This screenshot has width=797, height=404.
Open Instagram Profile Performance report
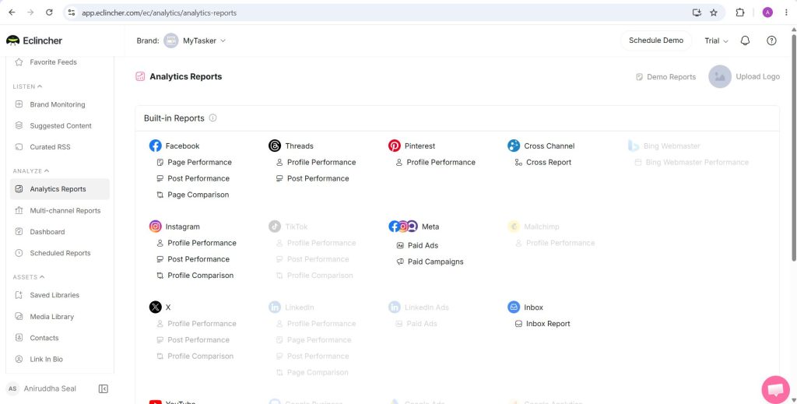point(196,243)
